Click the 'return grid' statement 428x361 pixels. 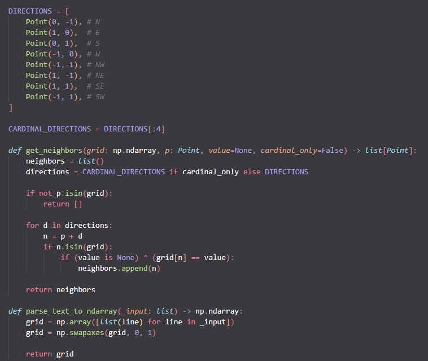[50, 354]
